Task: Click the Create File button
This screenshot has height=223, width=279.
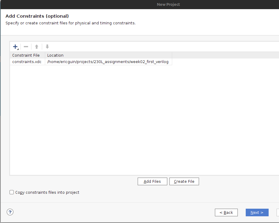Action: (184, 181)
